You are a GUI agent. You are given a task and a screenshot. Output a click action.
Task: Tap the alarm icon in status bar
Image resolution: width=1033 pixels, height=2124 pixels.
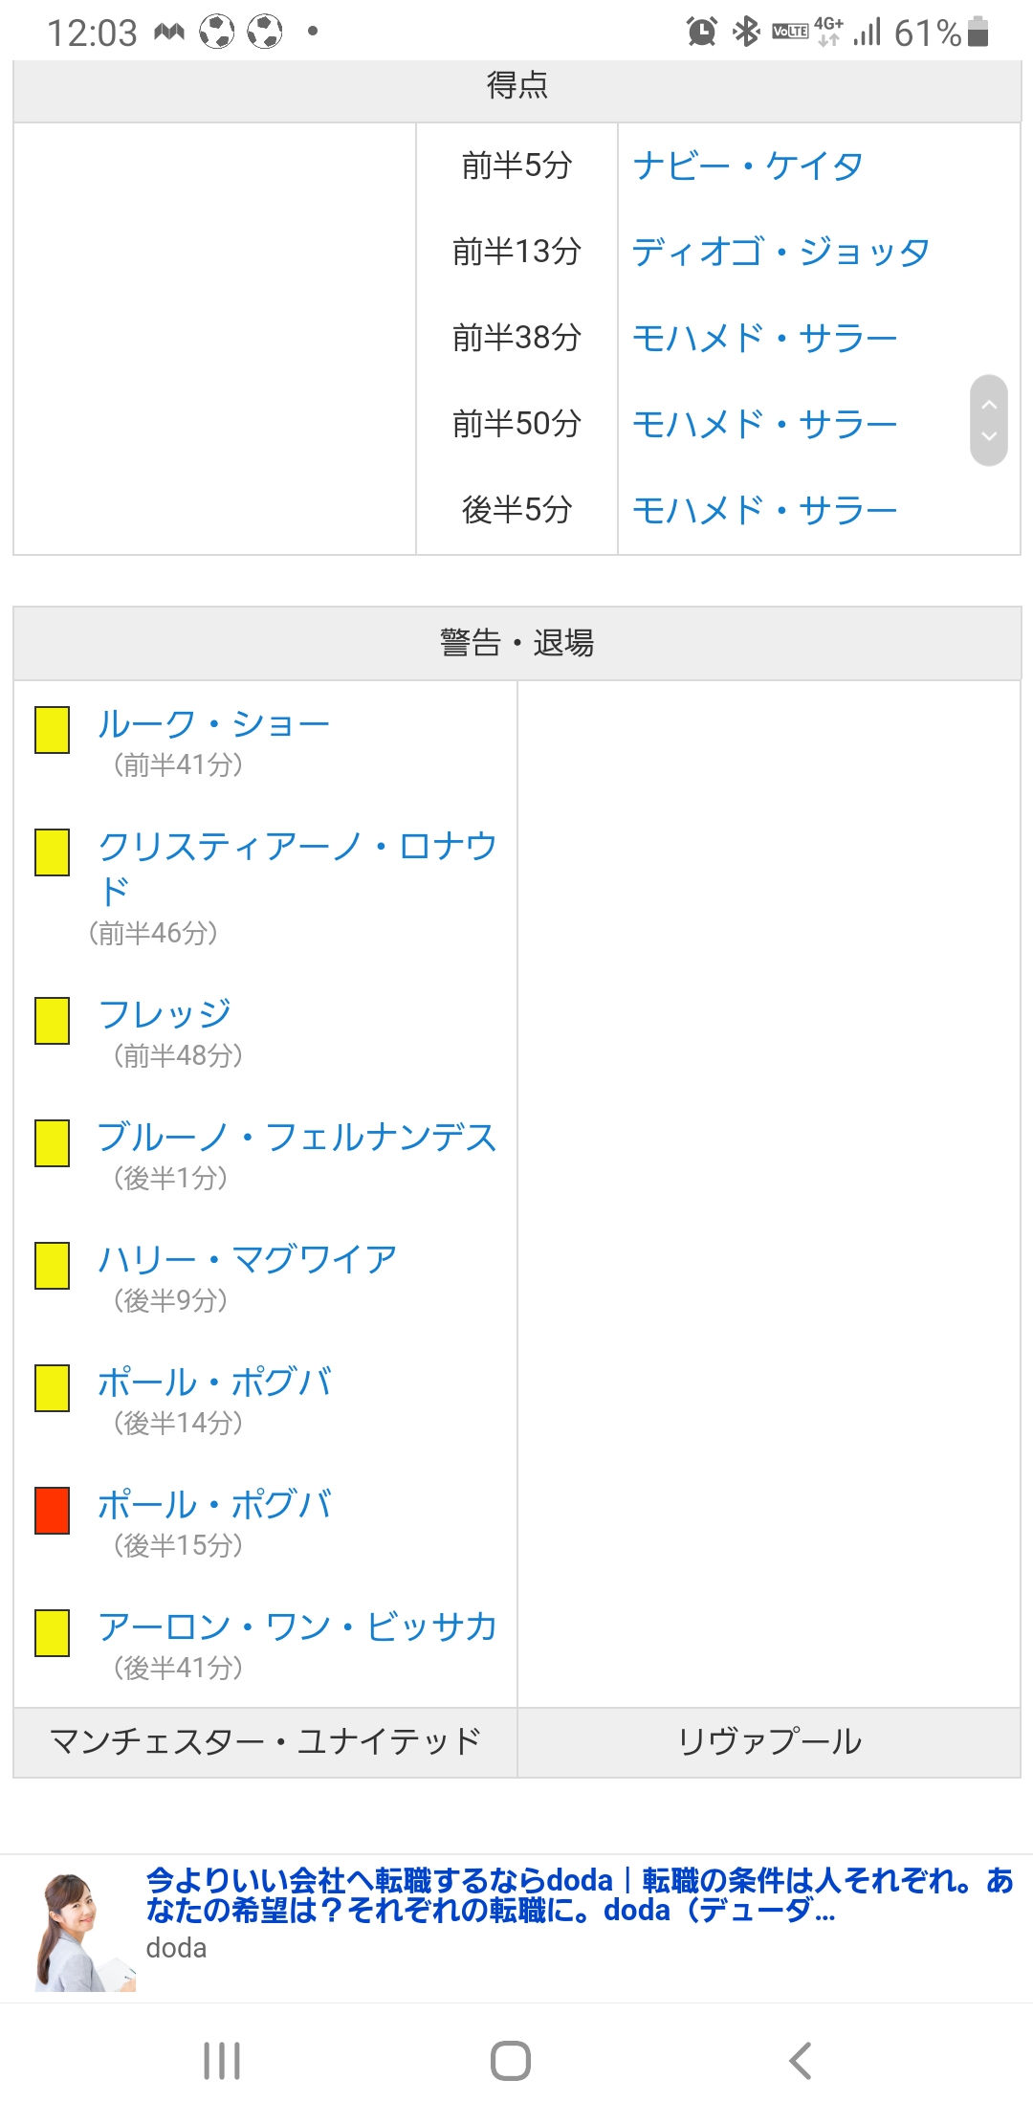702,32
